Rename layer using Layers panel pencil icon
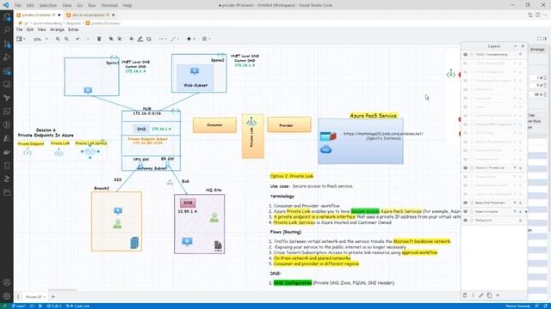Image resolution: width=551 pixels, height=309 pixels. pyautogui.click(x=480, y=295)
